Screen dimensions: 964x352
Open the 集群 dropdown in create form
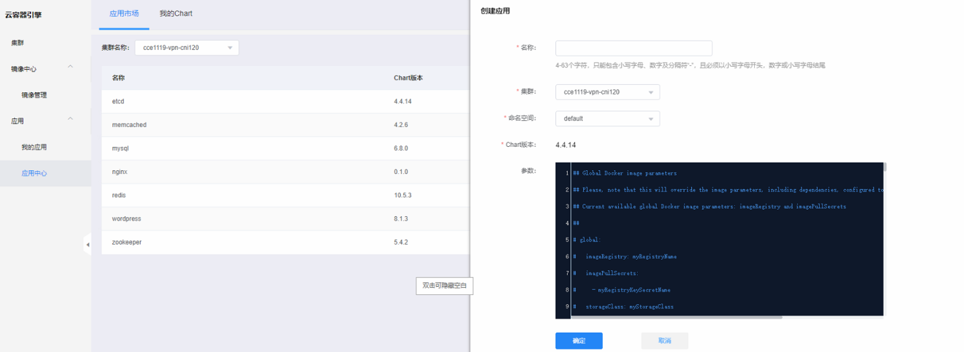point(607,92)
